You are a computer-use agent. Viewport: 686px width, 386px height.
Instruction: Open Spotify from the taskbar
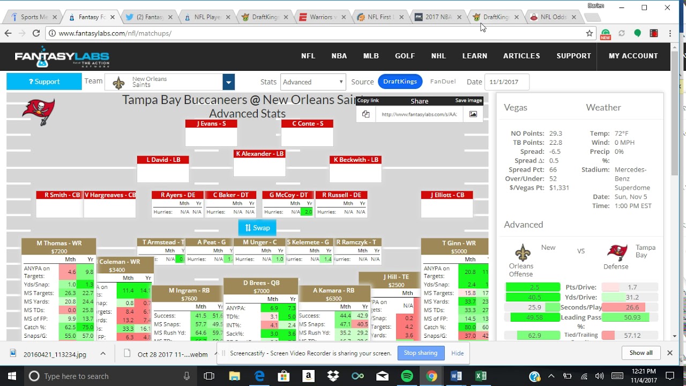(407, 376)
